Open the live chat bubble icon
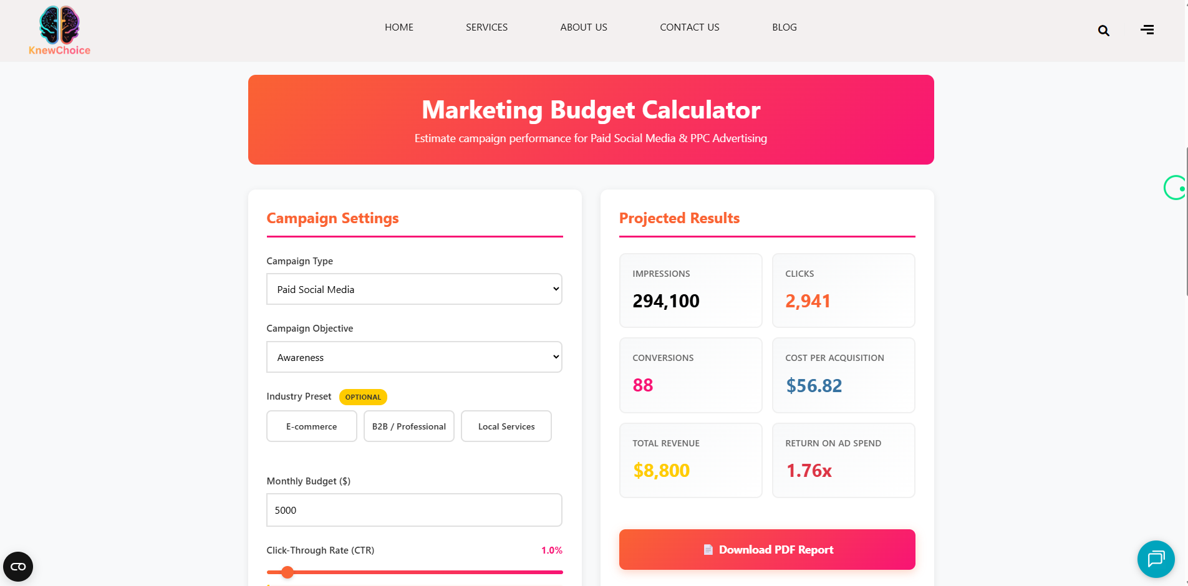 (1156, 559)
